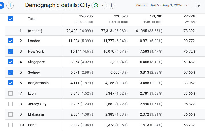Select the Paris row checkbox
This screenshot has height=131, width=205.
click(11, 125)
